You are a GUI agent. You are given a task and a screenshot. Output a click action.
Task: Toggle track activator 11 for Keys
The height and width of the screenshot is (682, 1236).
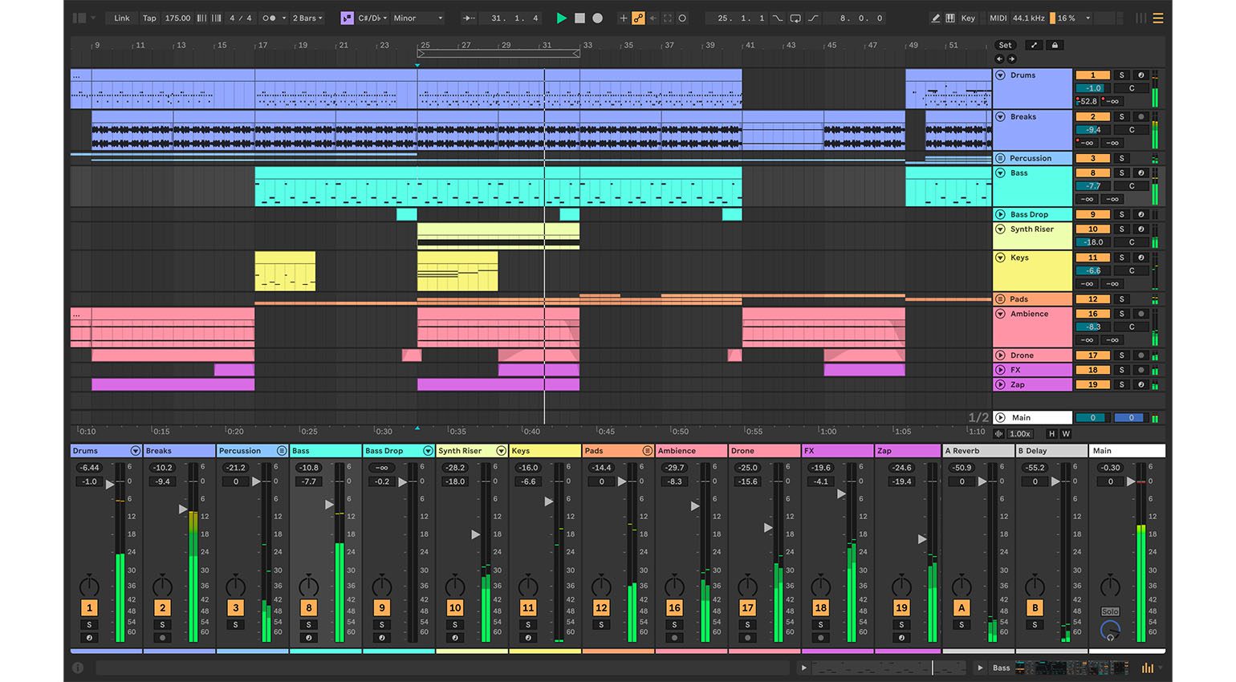pyautogui.click(x=1092, y=258)
